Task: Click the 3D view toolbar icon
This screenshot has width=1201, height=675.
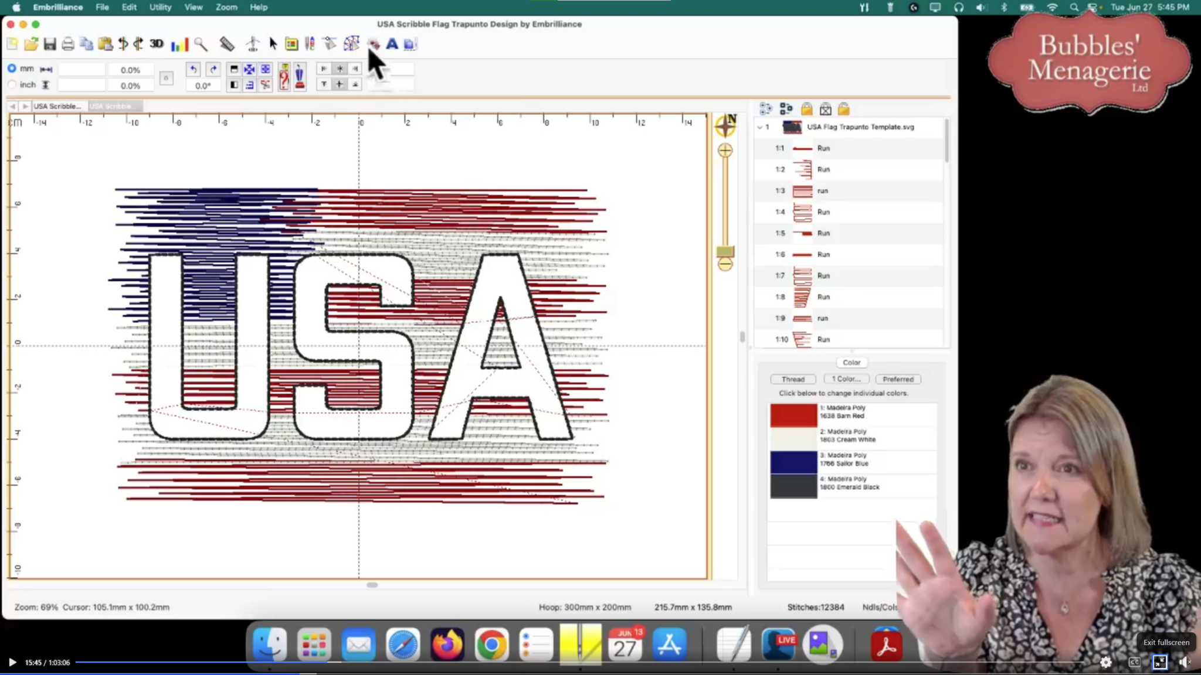Action: point(157,44)
